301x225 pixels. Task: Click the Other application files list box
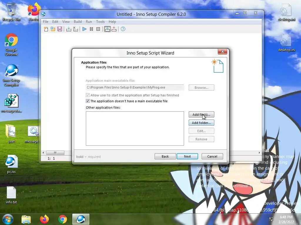[x=135, y=128]
